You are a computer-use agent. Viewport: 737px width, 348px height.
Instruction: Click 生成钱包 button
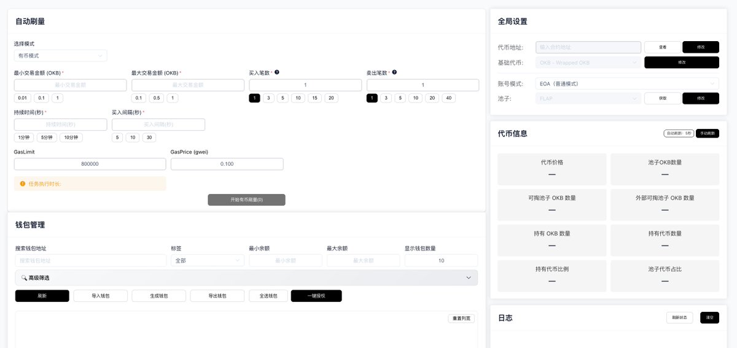(159, 296)
